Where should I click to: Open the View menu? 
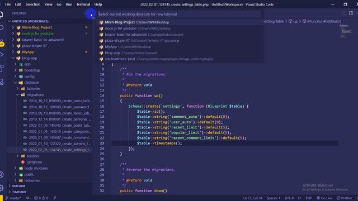49,4
